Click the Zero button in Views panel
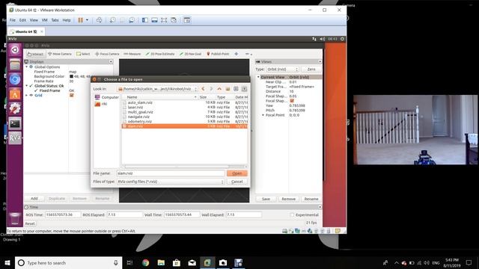The image size is (479, 269). (x=311, y=69)
